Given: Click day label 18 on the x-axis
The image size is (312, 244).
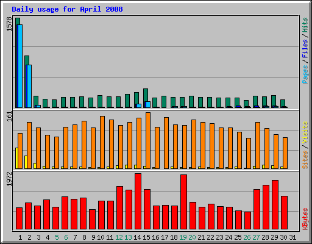Looking at the screenshot, I should tap(174, 237).
